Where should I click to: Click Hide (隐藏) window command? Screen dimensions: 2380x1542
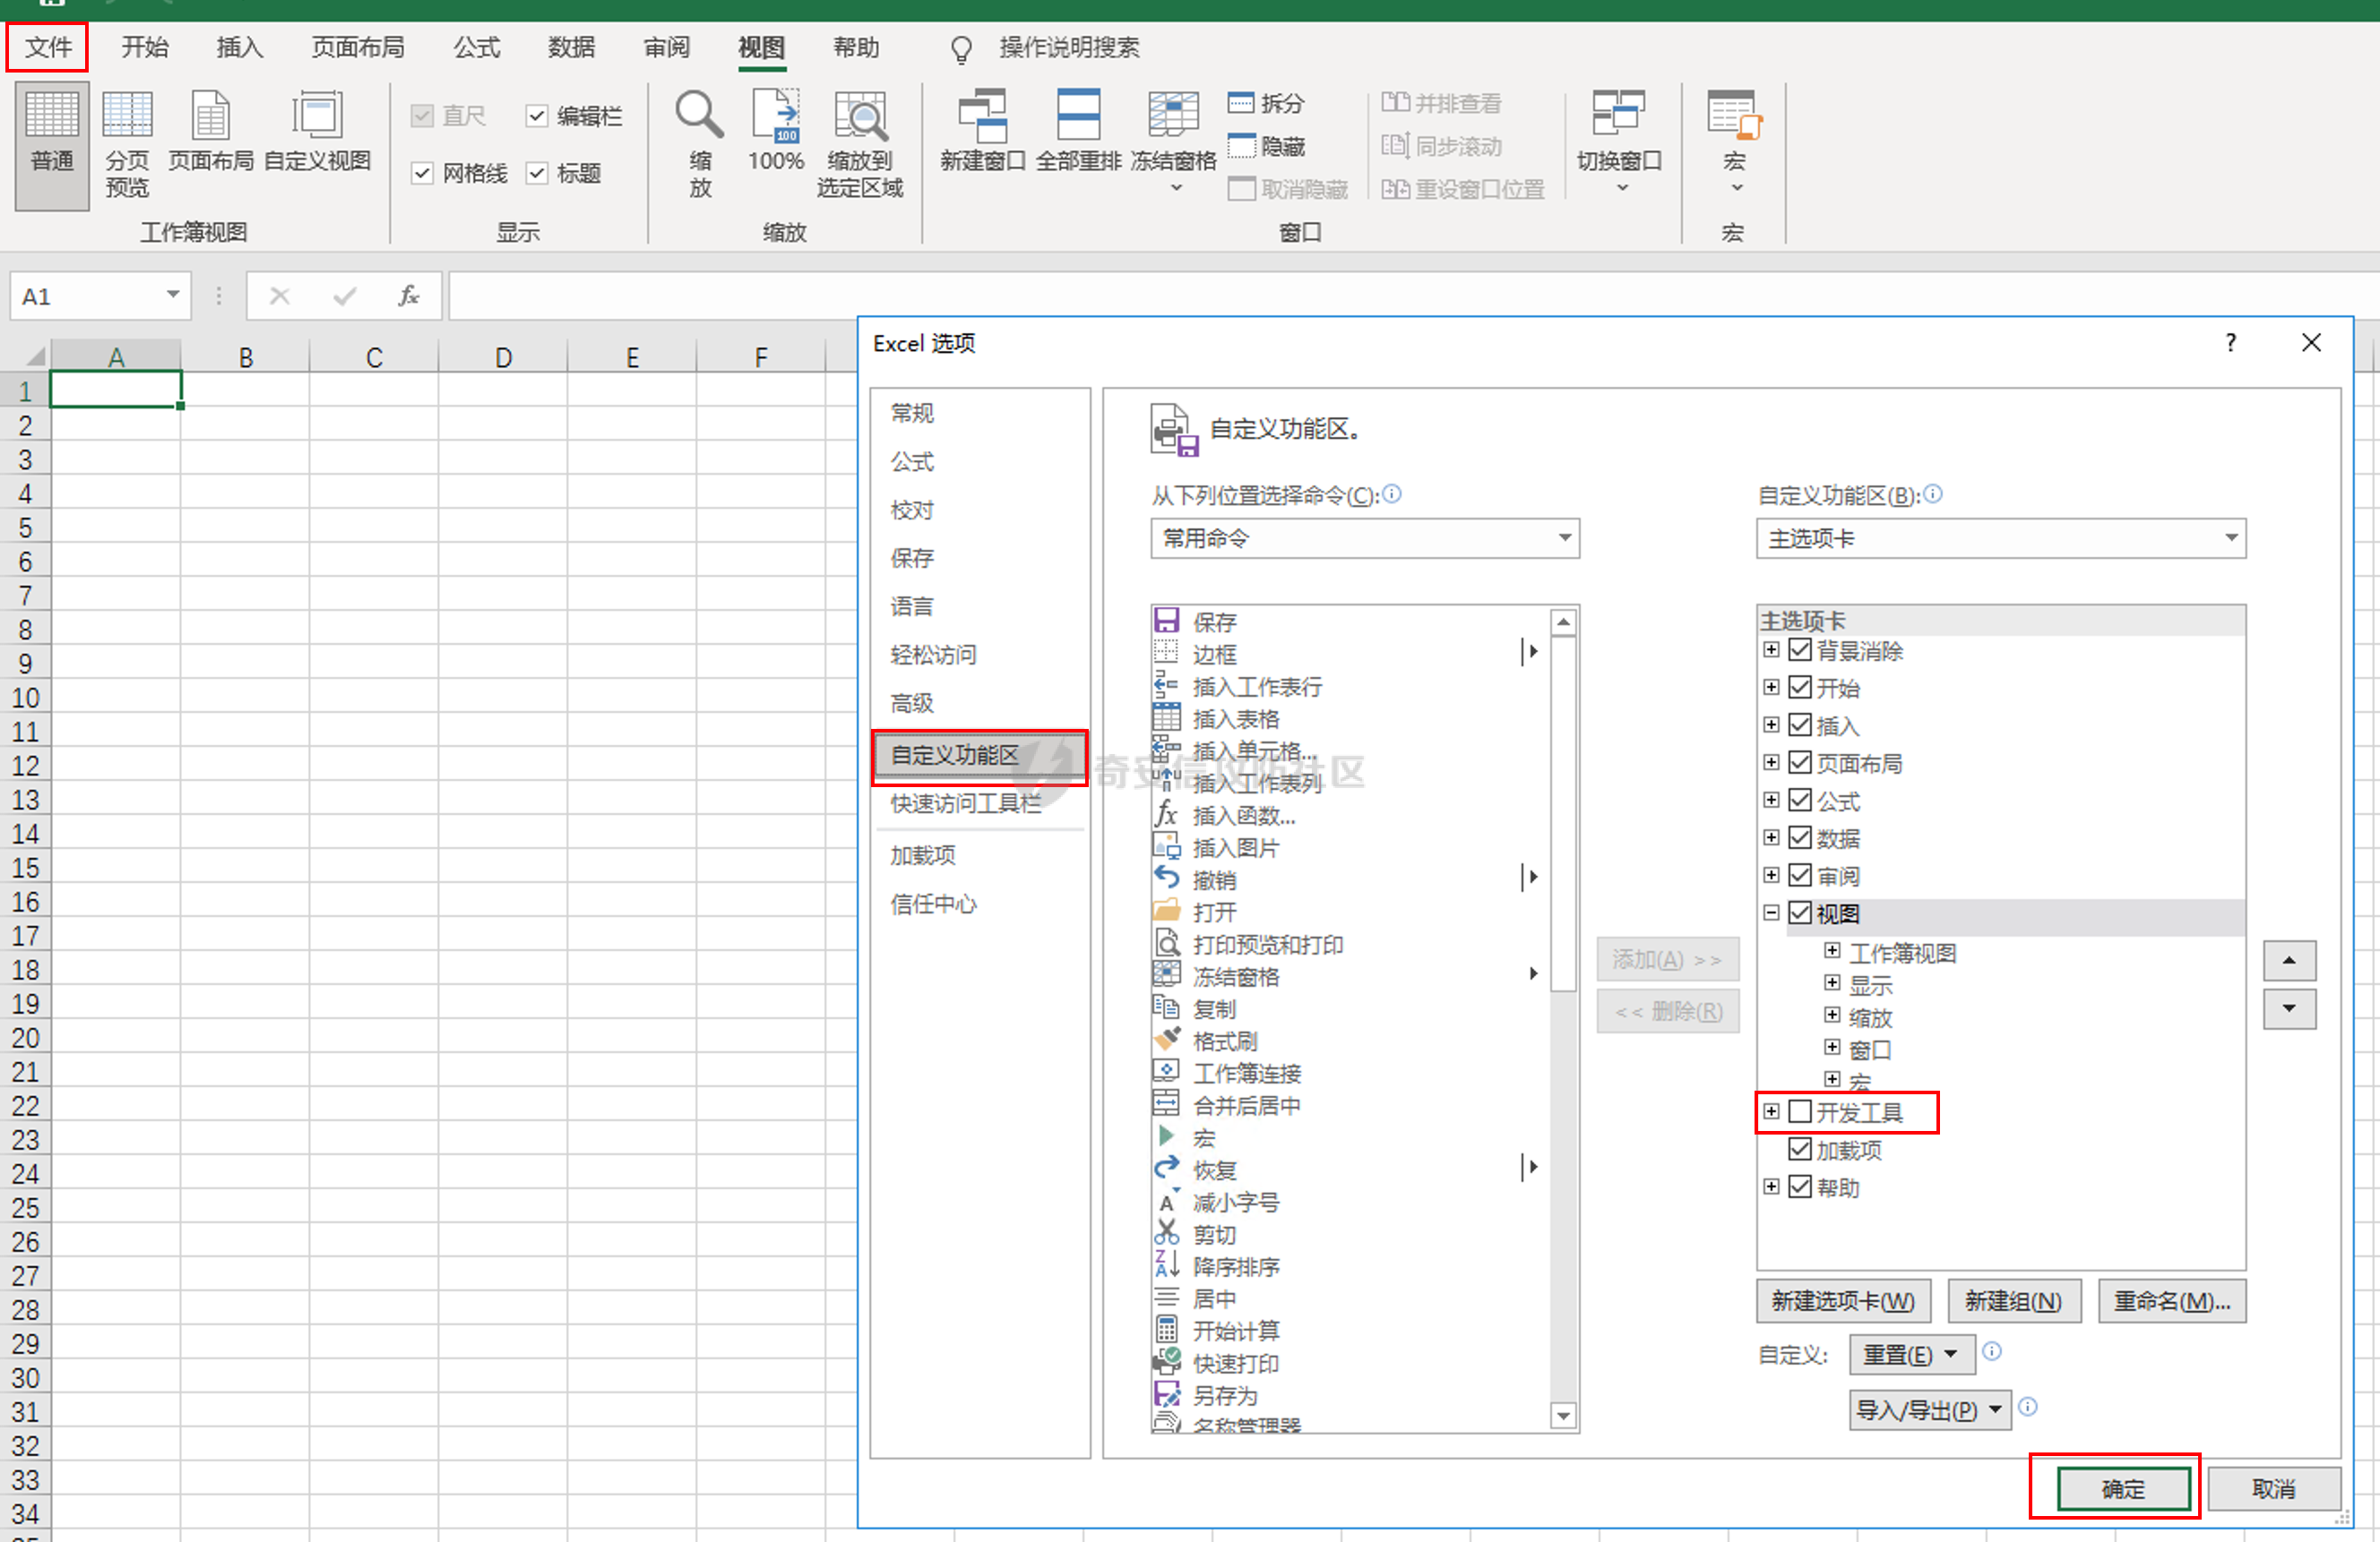pos(1266,146)
